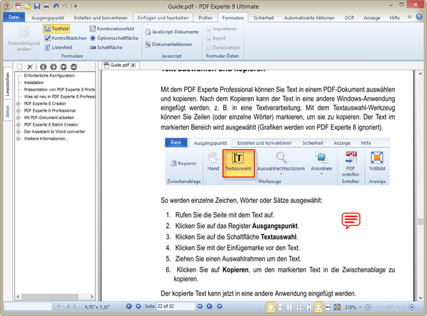Expand the Mit PDF-Dokument arbeiten bookmark
Screen dimensions: 427x316
click(18, 118)
